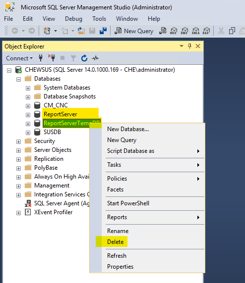
Task: Open the Window menu
Action: [127, 19]
